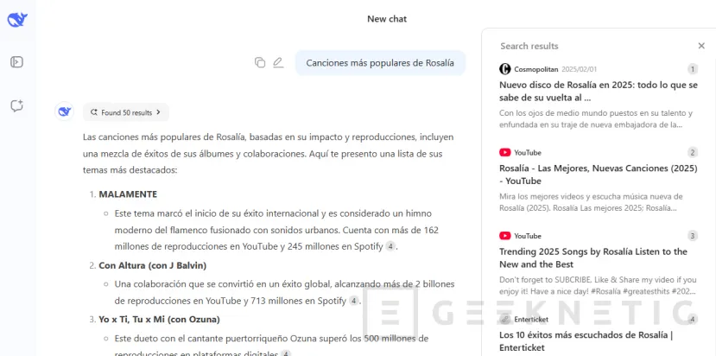Click the 'Con los ojos de medio mundo' snippet
Viewport: 716px width, 356px height.
tap(596, 119)
